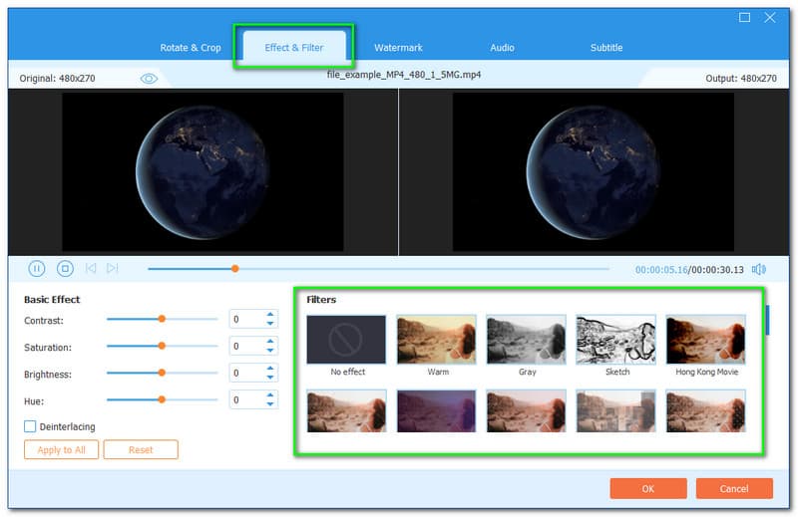Maximize the editing window

pos(744,17)
